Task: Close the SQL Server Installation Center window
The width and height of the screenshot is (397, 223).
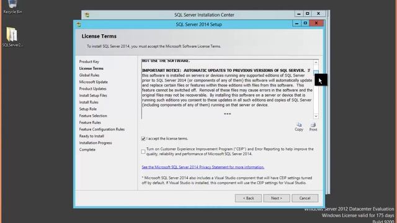Action: click(x=318, y=14)
